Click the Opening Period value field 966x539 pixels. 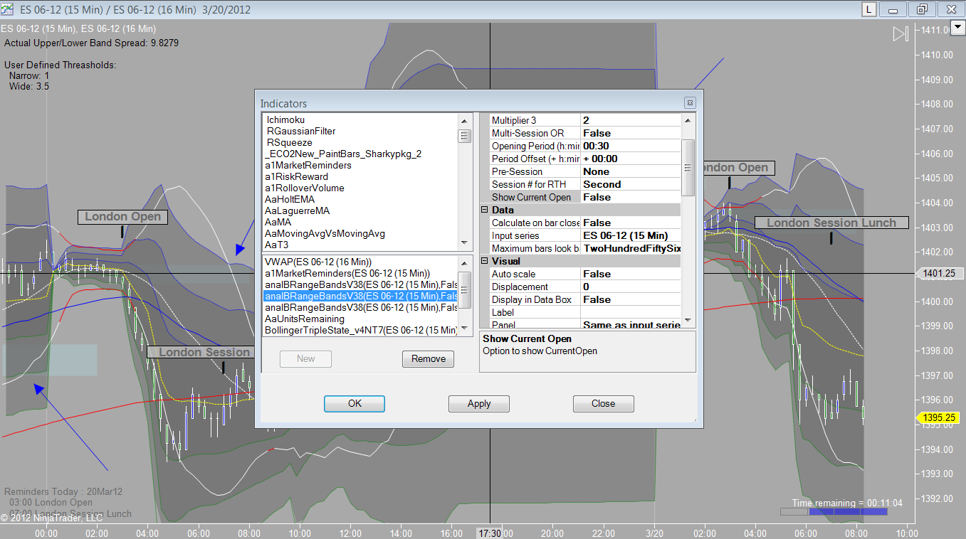point(631,146)
